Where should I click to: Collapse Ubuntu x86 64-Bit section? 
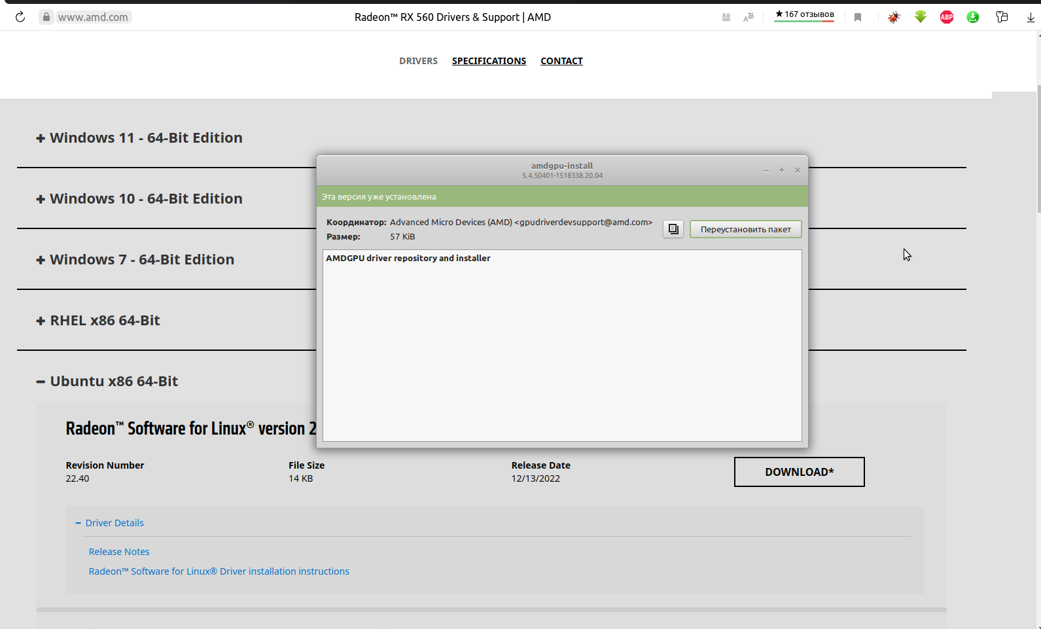[x=107, y=381]
